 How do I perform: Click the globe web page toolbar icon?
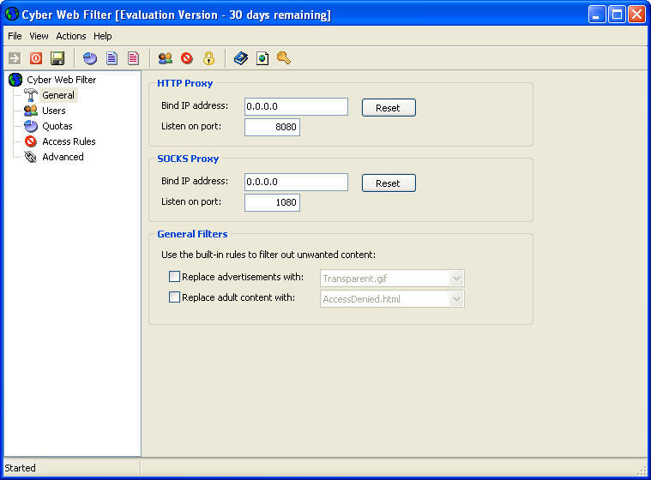click(262, 58)
